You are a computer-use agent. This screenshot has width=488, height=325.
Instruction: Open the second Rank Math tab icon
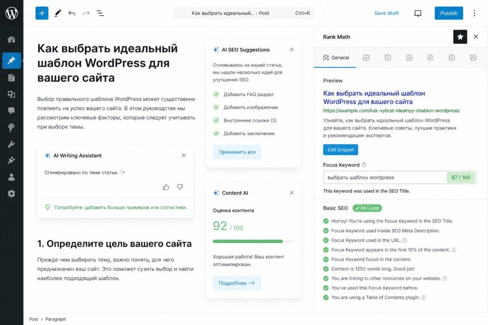366,58
